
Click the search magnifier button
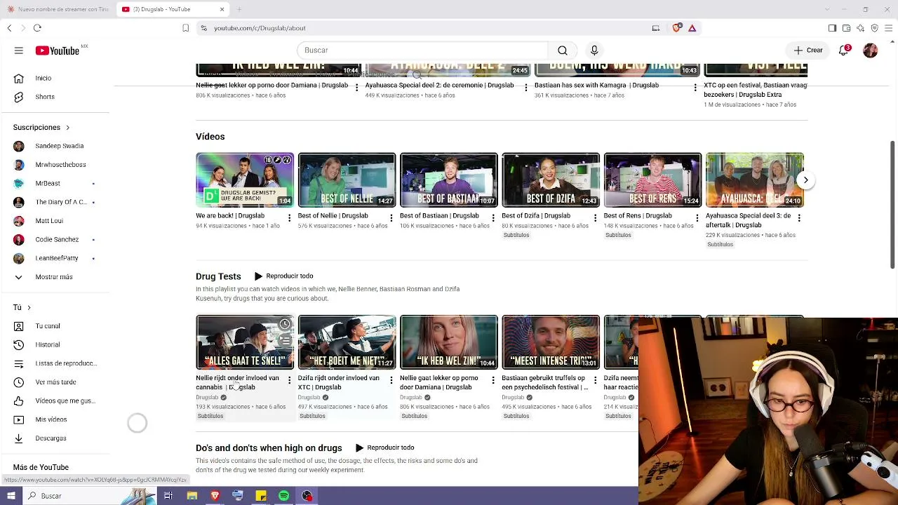563,50
